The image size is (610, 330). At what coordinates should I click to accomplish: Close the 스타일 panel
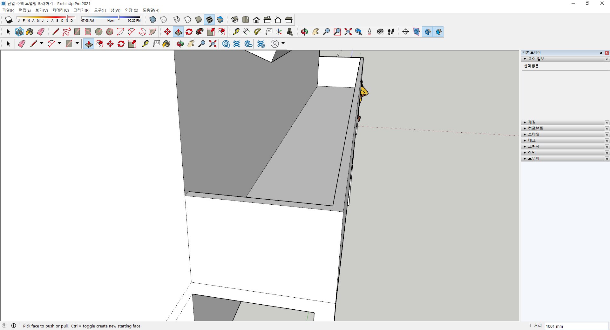point(607,135)
